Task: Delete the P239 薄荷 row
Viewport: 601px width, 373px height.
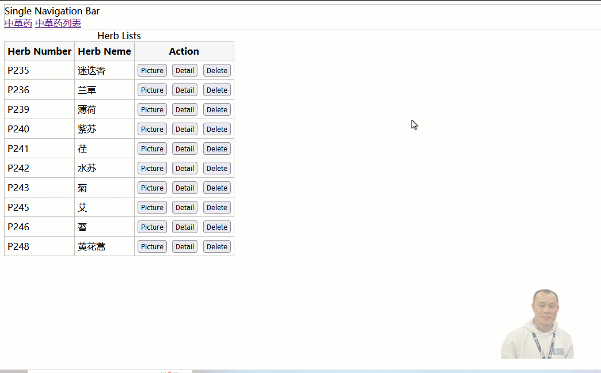Action: 217,109
